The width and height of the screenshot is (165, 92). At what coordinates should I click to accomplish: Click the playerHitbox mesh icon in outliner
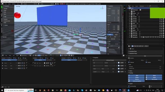coord(132,37)
